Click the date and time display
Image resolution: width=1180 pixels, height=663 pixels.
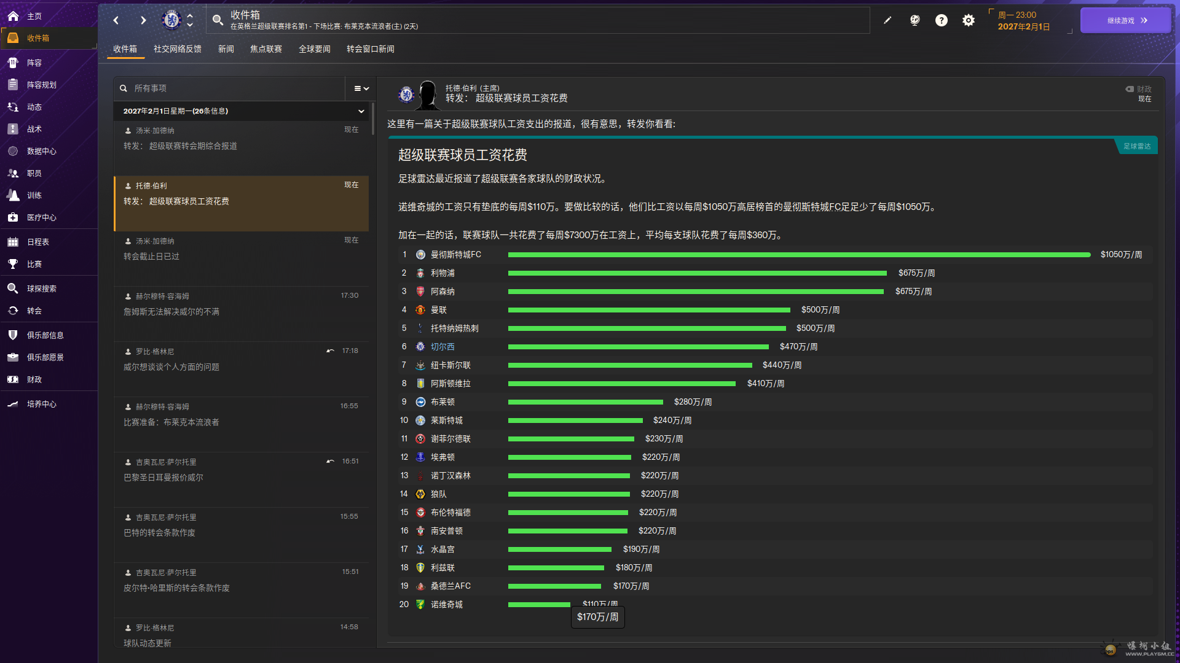coord(1024,21)
